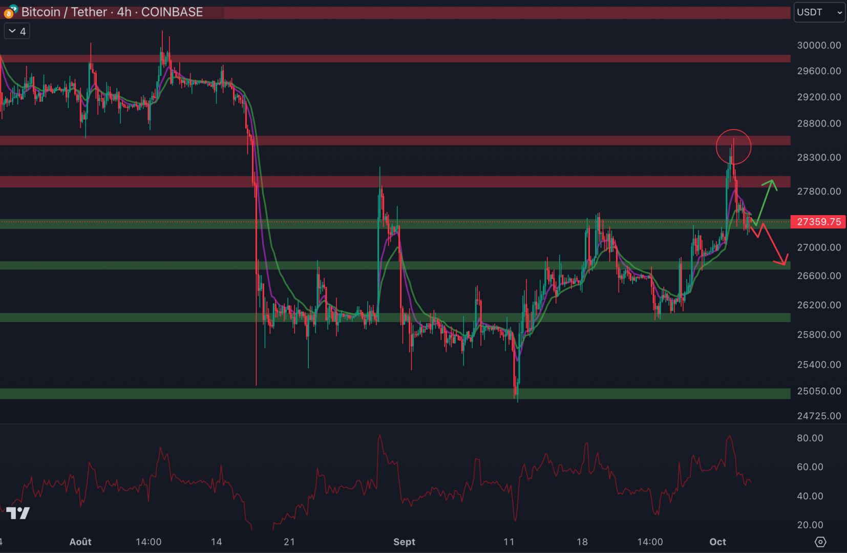The width and height of the screenshot is (847, 553).
Task: Click the 27359.75 current price label
Action: point(818,222)
